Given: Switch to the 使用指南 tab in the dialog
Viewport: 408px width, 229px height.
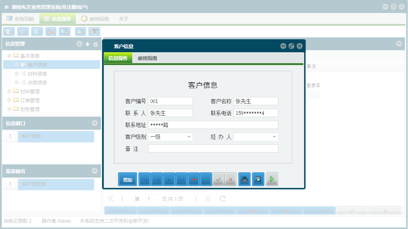Looking at the screenshot, I should (x=148, y=58).
